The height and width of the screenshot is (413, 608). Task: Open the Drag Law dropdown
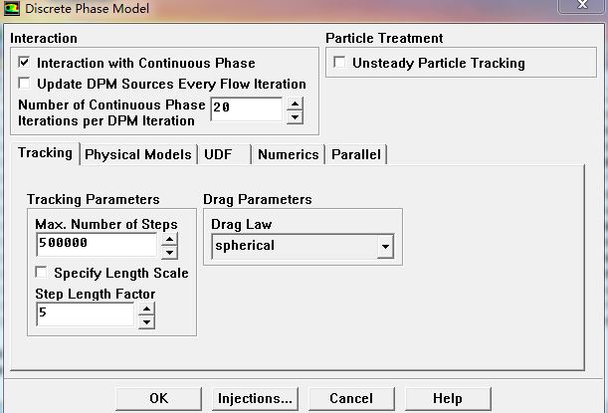[x=385, y=246]
